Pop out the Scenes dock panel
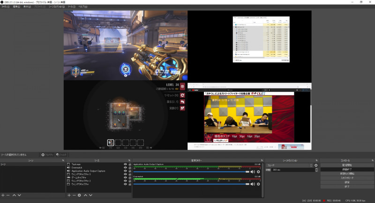The height and width of the screenshot is (203, 375). 63,160
